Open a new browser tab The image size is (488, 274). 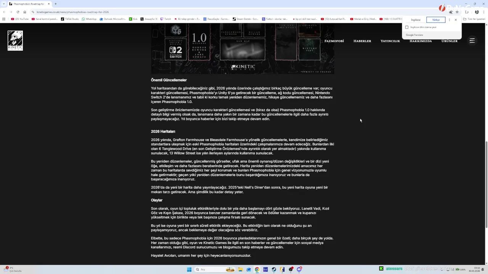(x=55, y=4)
